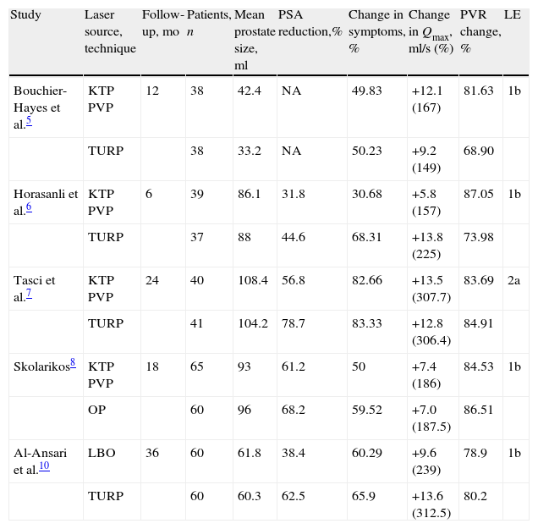Image resolution: width=538 pixels, height=529 pixels.
Task: Select the +13.5 (307.7) Qmax cell
Action: coord(428,288)
